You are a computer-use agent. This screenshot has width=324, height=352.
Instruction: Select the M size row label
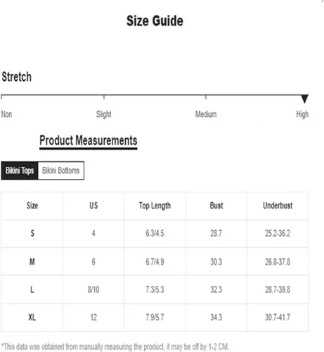pos(32,261)
